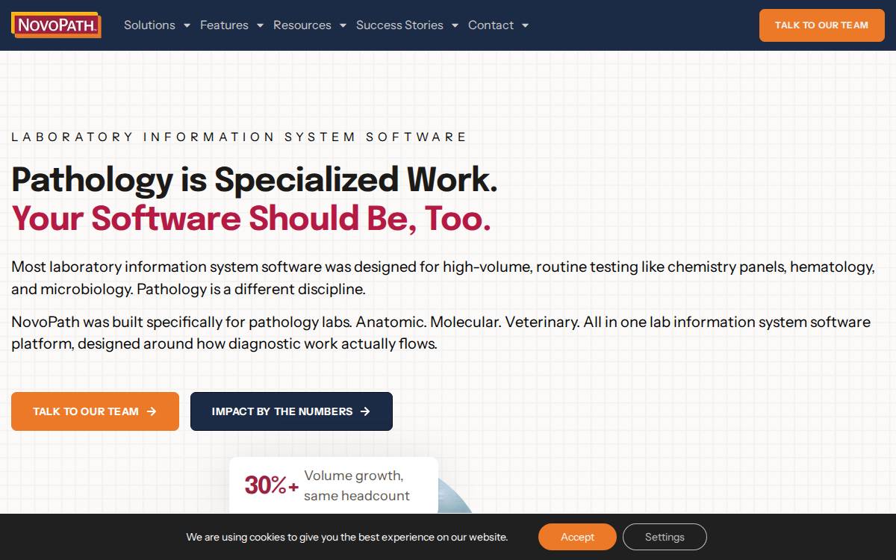Screen dimensions: 896x560
Task: Click the Impact By The Numbers button
Action: pyautogui.click(x=291, y=411)
